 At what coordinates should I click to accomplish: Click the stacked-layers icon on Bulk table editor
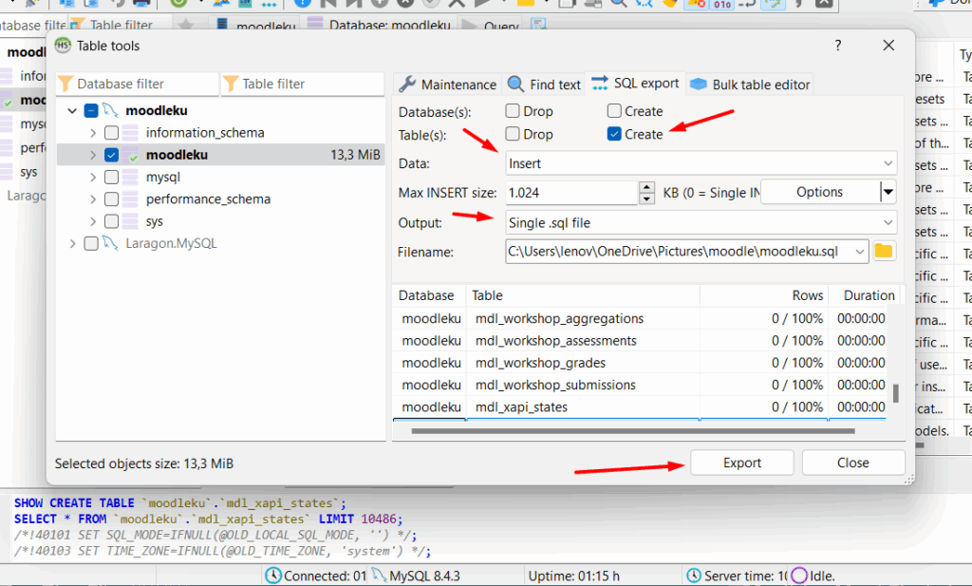coord(696,84)
